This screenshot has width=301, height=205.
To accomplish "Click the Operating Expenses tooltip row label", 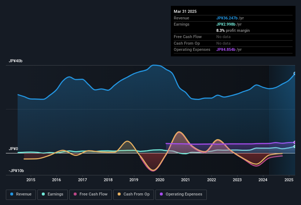I will (x=192, y=50).
